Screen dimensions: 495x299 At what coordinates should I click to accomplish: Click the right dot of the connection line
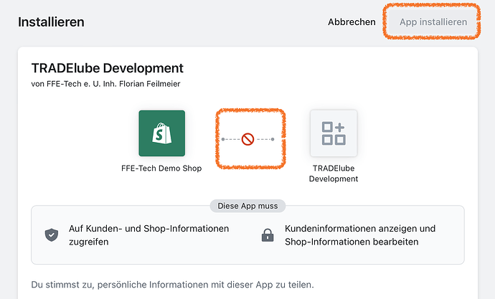(x=273, y=139)
